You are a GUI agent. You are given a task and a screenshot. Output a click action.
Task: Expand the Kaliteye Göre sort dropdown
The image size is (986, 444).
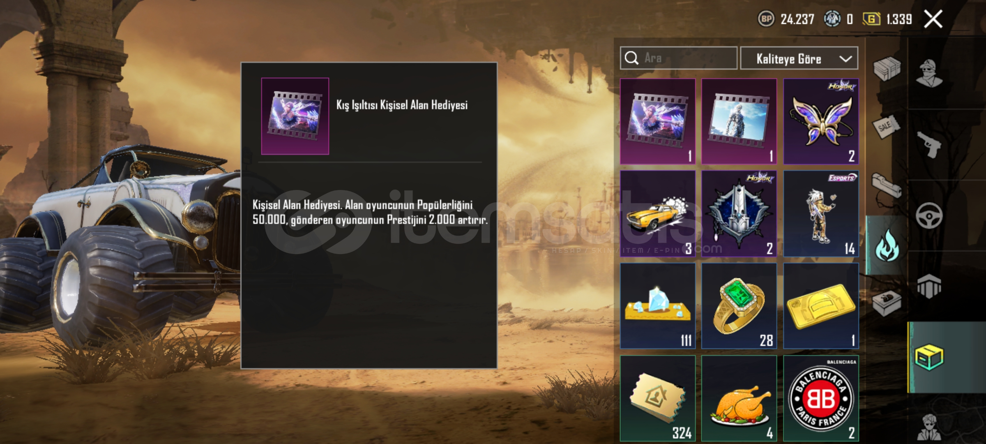[799, 59]
